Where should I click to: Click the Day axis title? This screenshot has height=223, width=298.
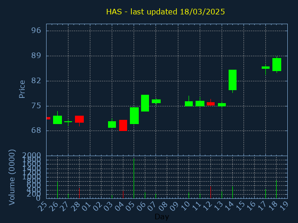tap(162, 217)
